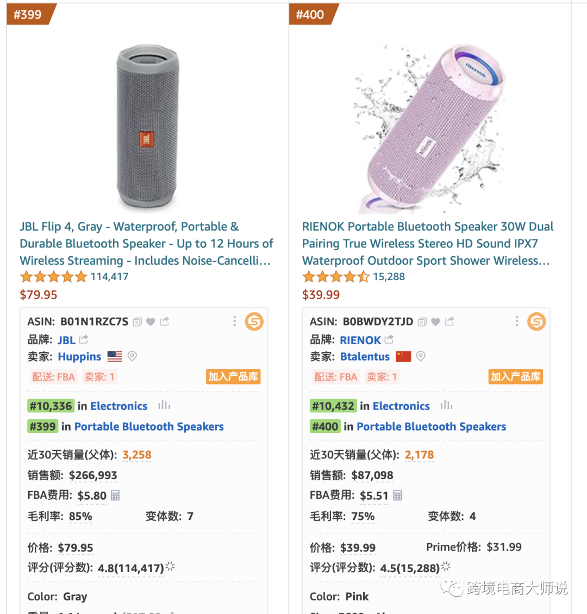587x614 pixels.
Task: Click the location pin beside seller Huppins
Action: pos(132,357)
